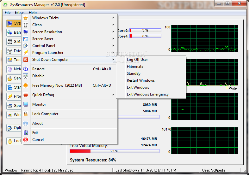249x175 pixels.
Task: Click the 8089 MB memory value
Action: tap(150, 105)
